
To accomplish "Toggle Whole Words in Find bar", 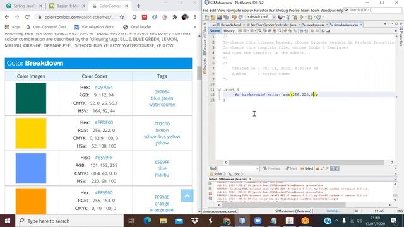I will click(x=323, y=168).
